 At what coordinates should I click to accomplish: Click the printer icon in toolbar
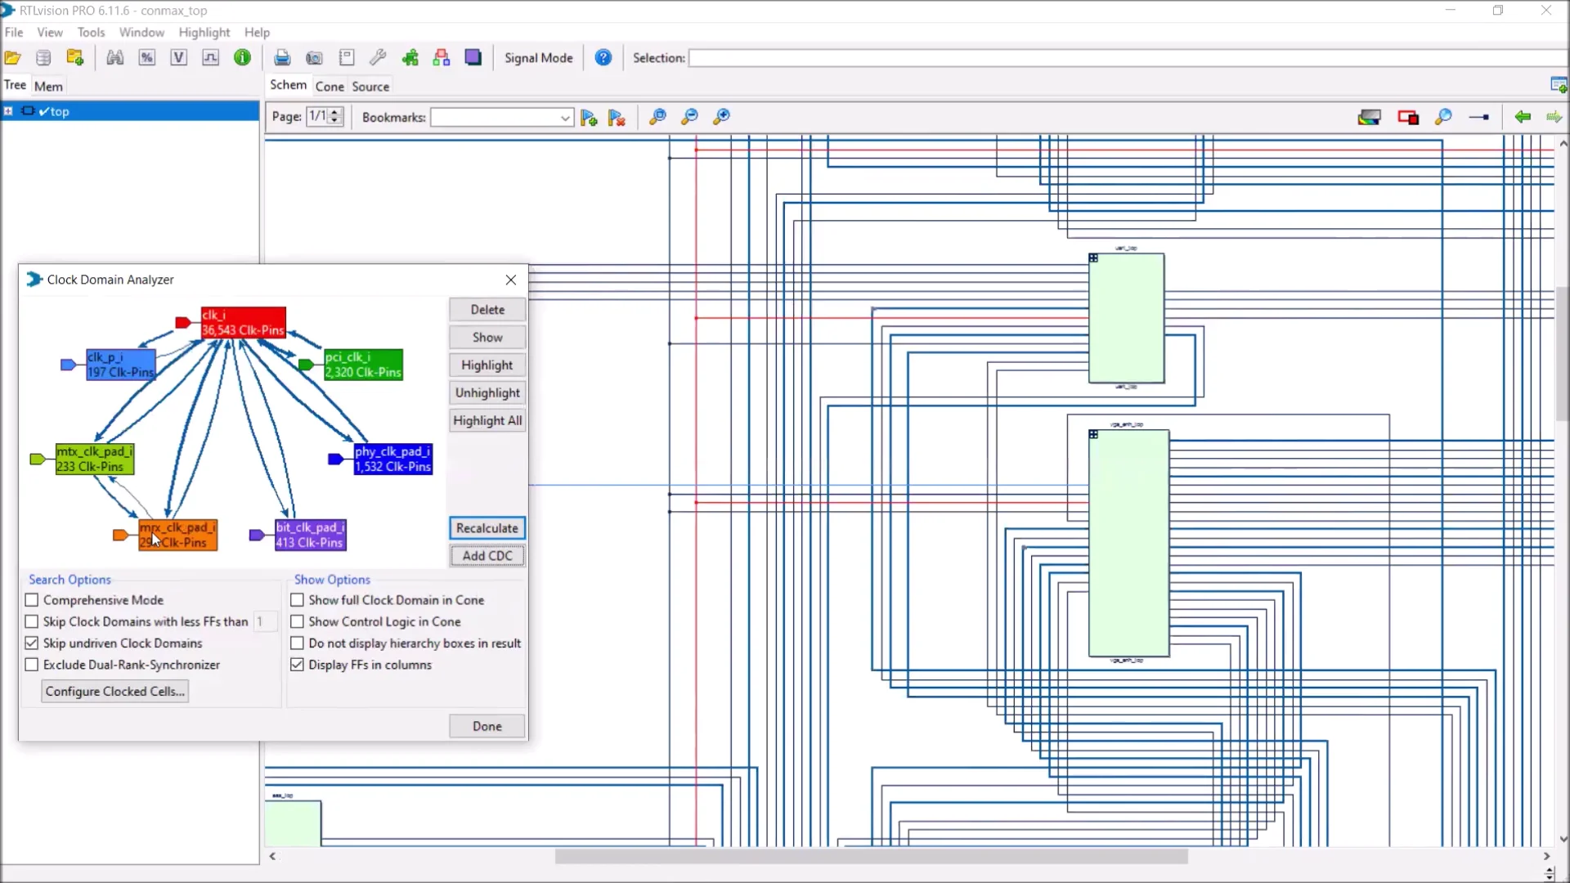click(x=282, y=58)
